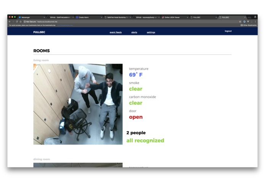Click the logout link
Image resolution: width=265 pixels, height=188 pixels.
[228, 31]
